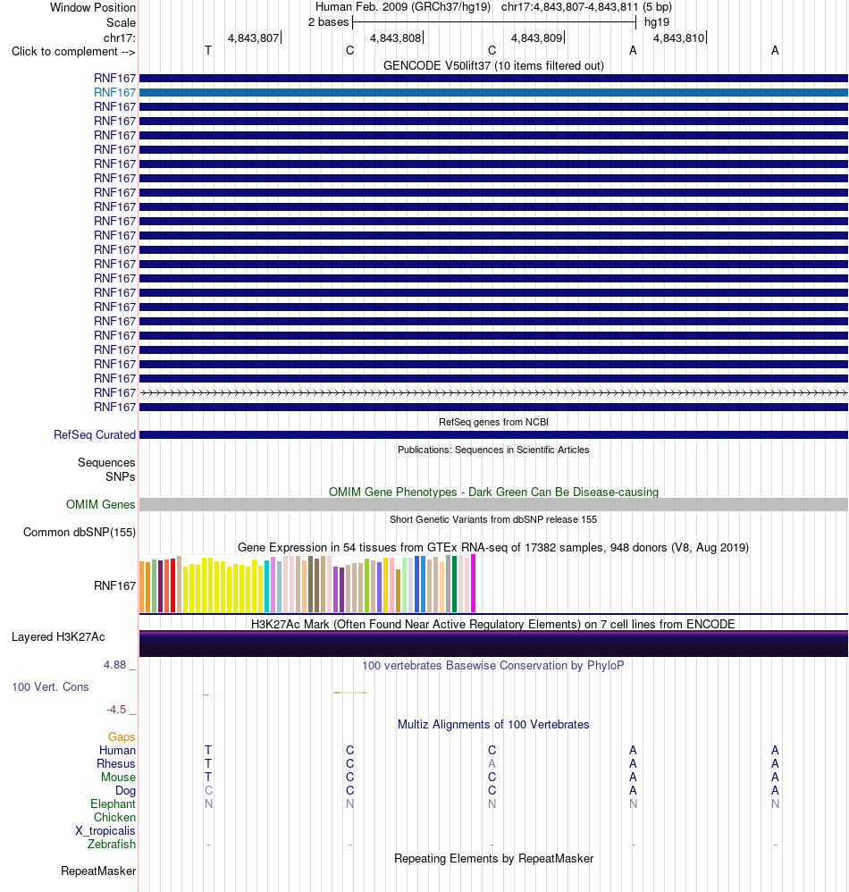This screenshot has height=892, width=849.
Task: Click the 'Layered H3K27Ac' track label
Action: pos(58,636)
